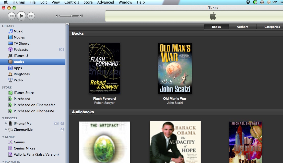Screen dimensions: 283x163
Task: Select the Books icon in sidebar
Action: click(10, 62)
